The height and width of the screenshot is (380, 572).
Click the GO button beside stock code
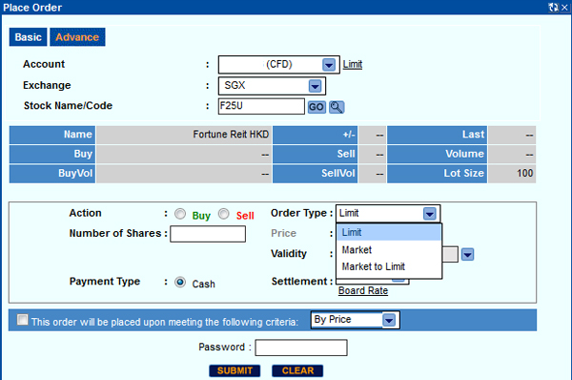[317, 107]
